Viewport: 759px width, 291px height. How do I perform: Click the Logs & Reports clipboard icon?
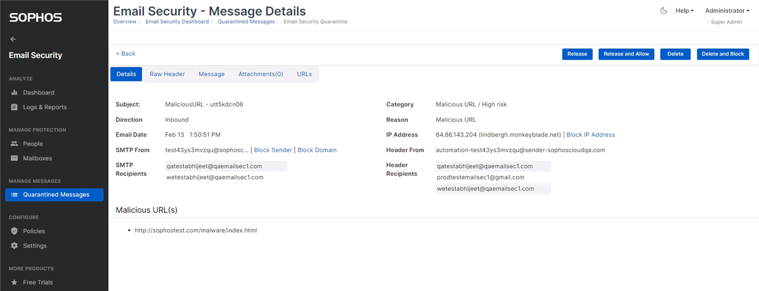(x=14, y=107)
